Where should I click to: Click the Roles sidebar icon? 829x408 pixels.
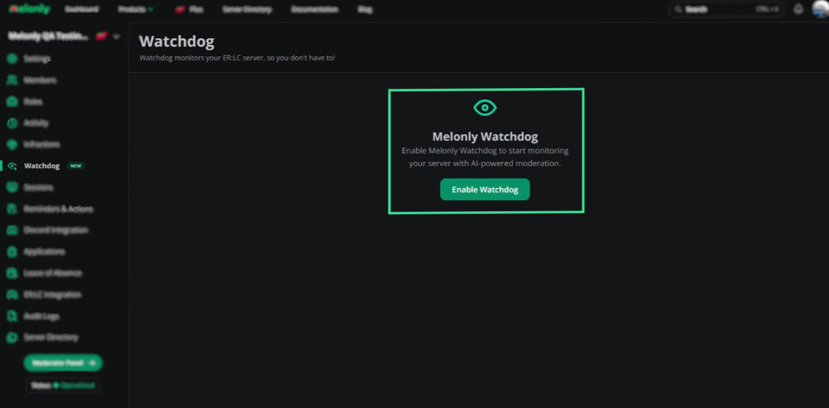(12, 102)
